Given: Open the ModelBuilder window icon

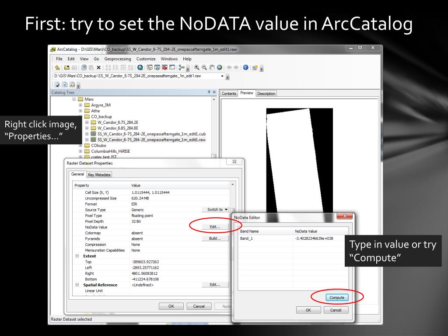Looking at the screenshot, I should [182, 67].
